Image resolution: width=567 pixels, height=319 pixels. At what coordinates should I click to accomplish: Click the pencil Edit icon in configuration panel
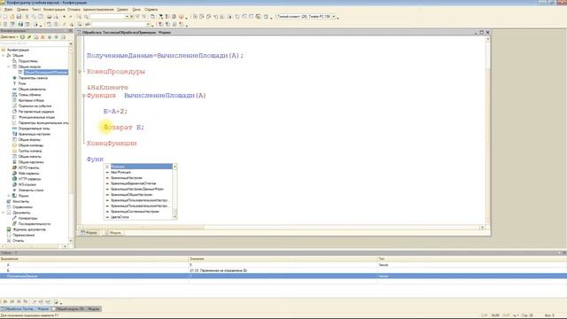(x=29, y=37)
